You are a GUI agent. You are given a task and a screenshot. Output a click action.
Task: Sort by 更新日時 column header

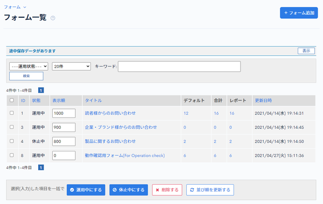click(x=263, y=100)
